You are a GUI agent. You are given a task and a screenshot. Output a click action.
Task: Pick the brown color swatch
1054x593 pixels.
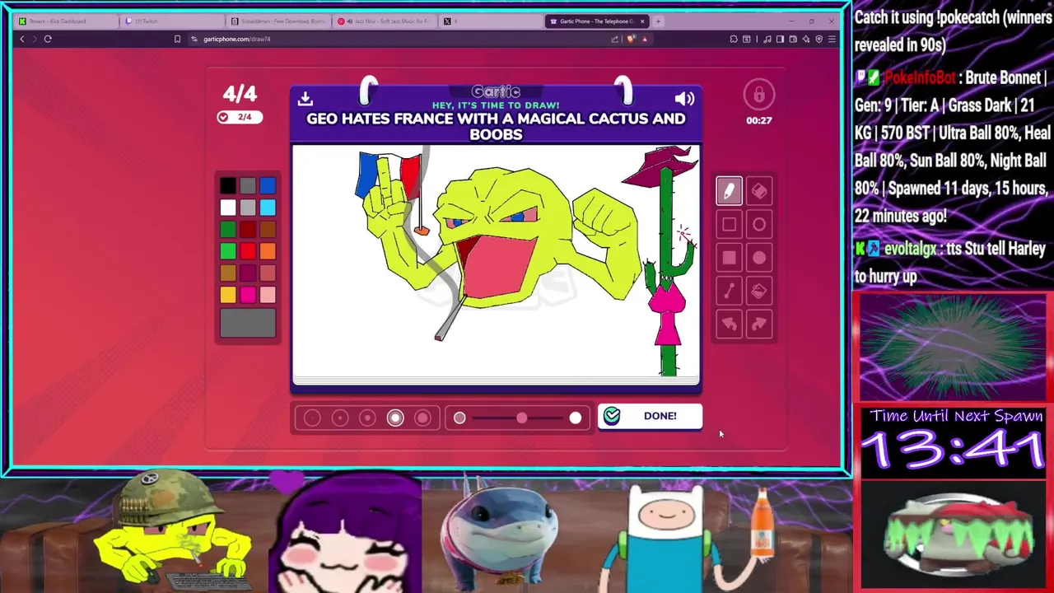[x=268, y=230]
